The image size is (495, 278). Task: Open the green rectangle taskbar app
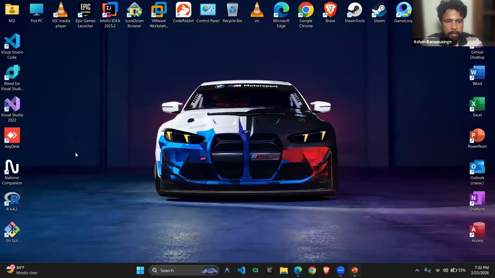(x=256, y=270)
